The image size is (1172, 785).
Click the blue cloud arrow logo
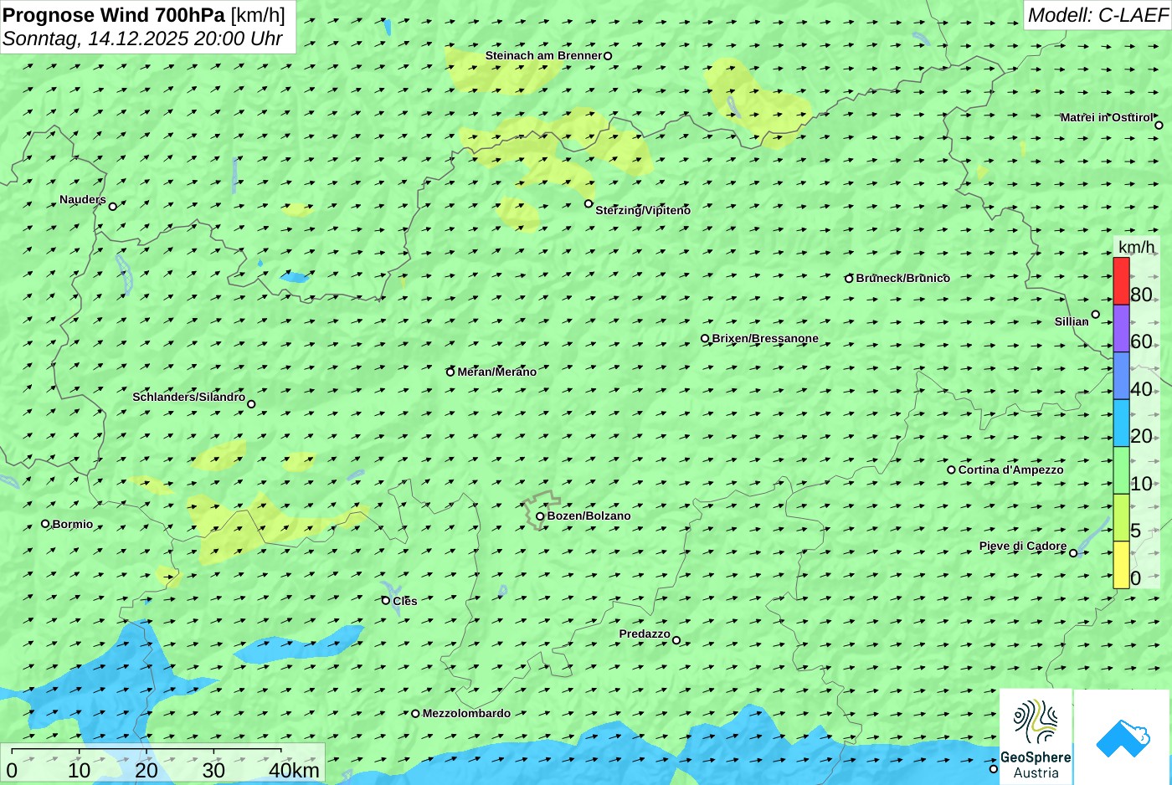[x=1123, y=737]
